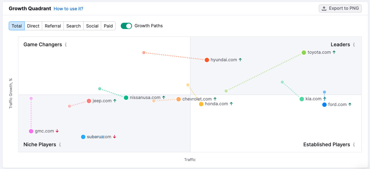Click the Established Players quadrant label
This screenshot has width=370, height=169.
327,145
